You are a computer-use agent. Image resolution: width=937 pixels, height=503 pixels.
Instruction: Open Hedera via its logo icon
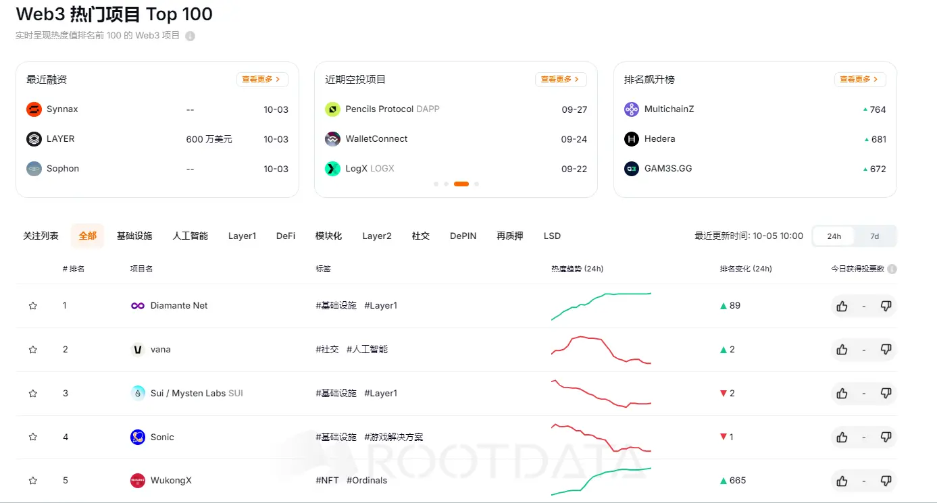click(631, 138)
